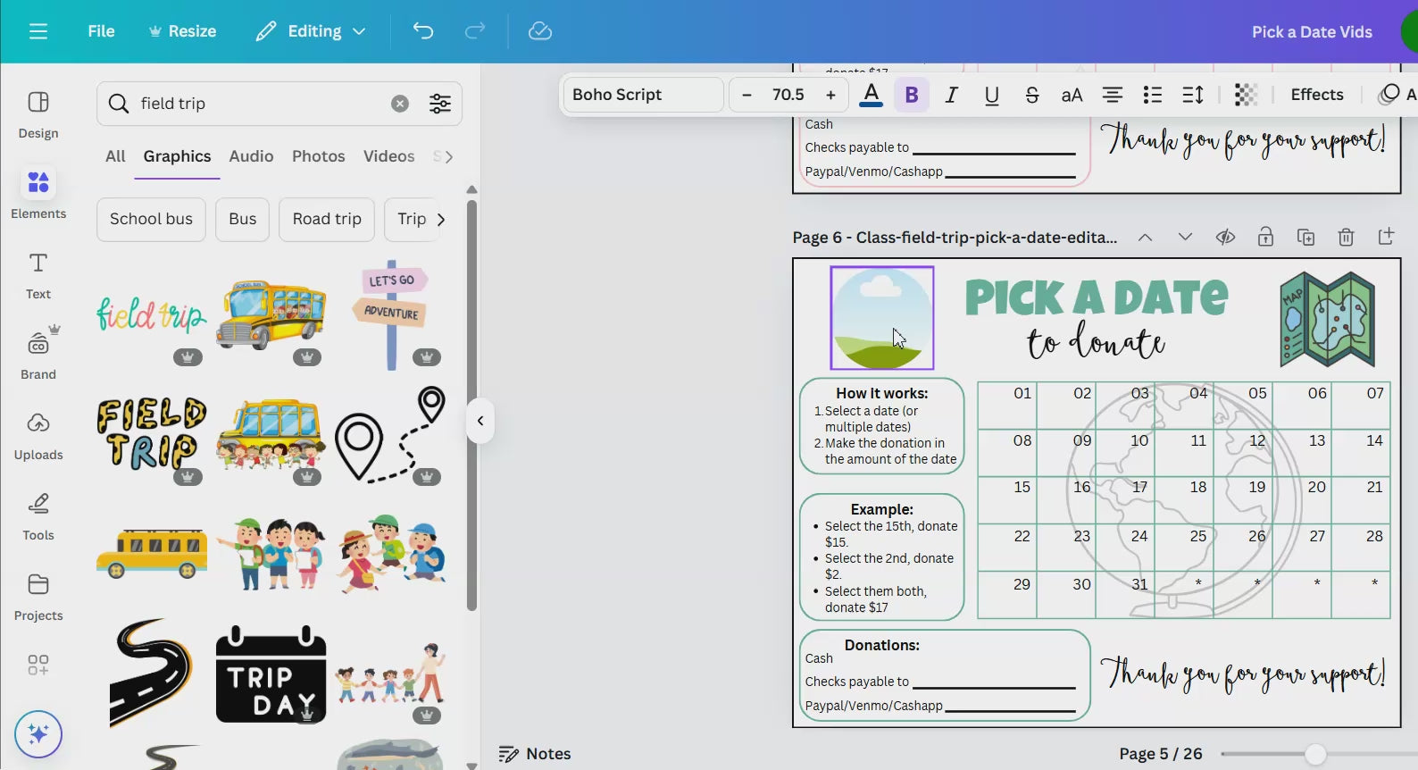Open the transparency checkerboard icon

pos(1246,95)
